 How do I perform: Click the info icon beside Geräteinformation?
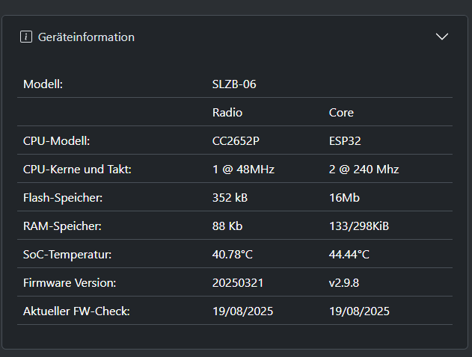click(x=26, y=37)
